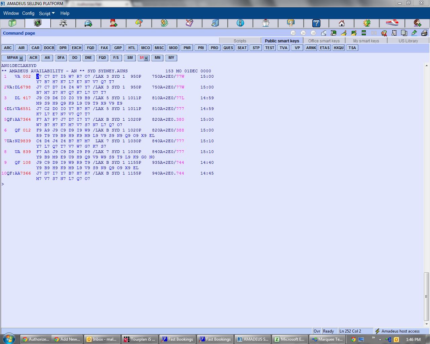Click the Hotel bellboy icon
430x344 pixels.
114,23
